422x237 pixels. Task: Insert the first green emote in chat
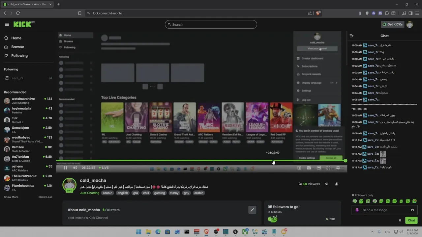[355, 201]
